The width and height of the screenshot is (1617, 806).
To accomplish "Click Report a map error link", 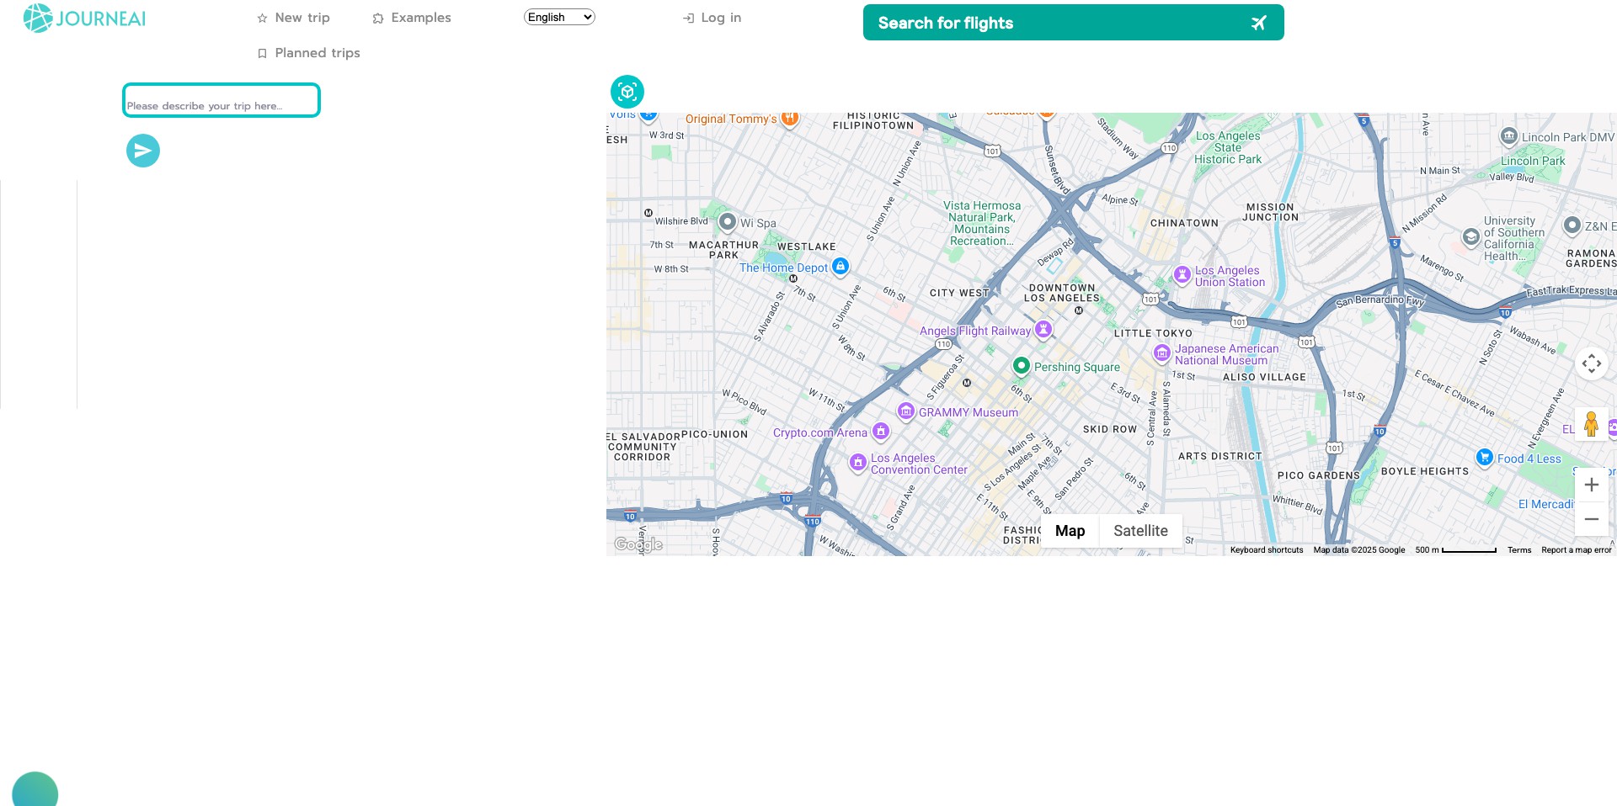I will tap(1577, 550).
